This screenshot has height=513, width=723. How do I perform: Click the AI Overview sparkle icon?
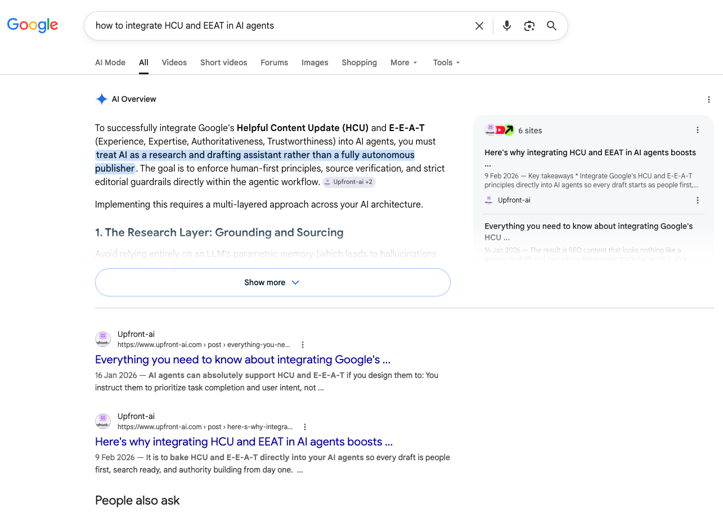click(x=102, y=99)
